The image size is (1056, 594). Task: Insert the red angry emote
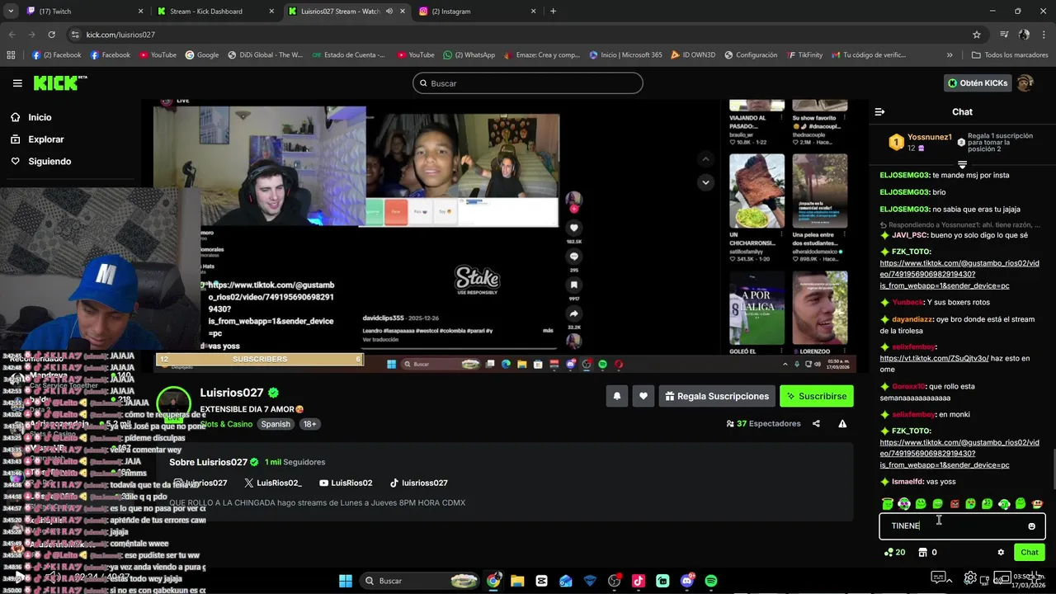954,504
